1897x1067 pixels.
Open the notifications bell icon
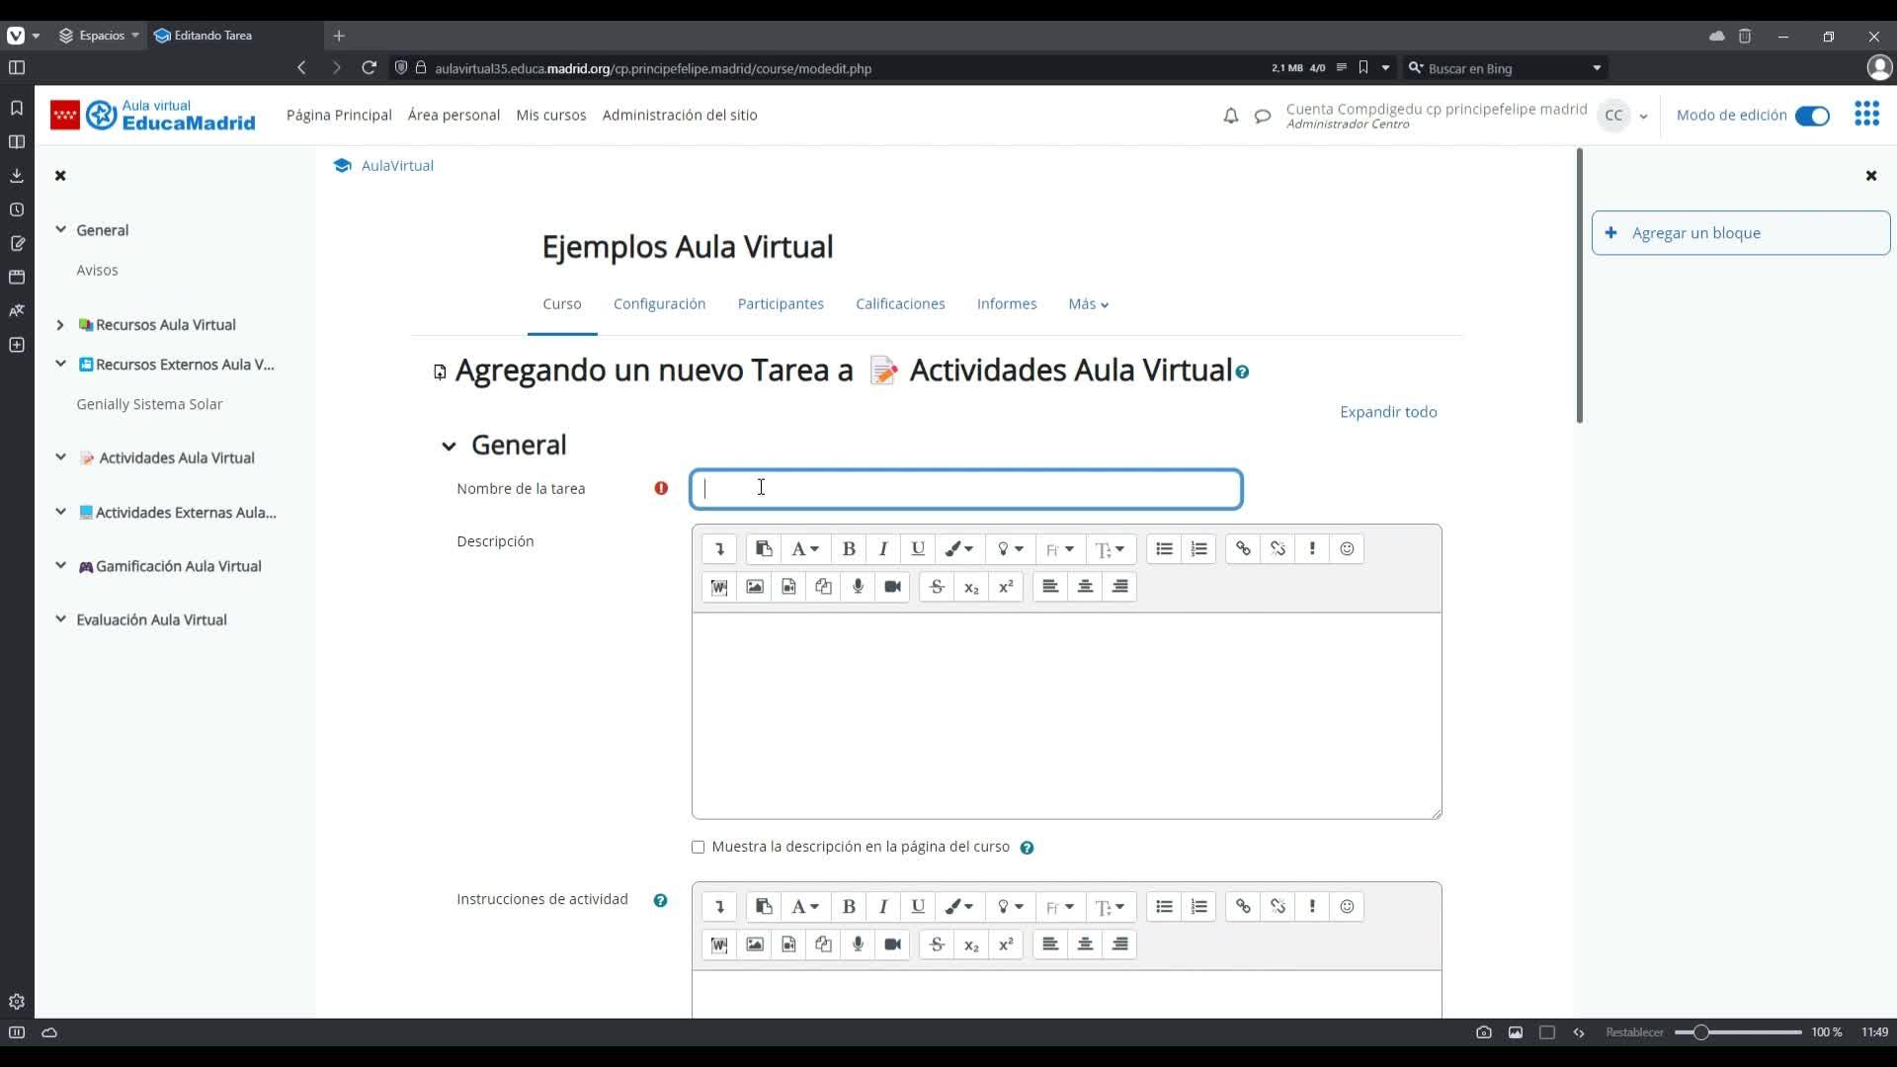(1230, 116)
